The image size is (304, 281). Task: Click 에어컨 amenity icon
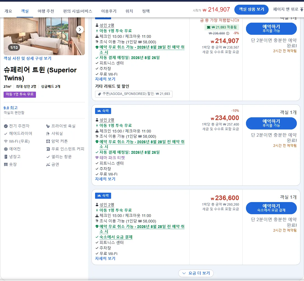(6, 149)
